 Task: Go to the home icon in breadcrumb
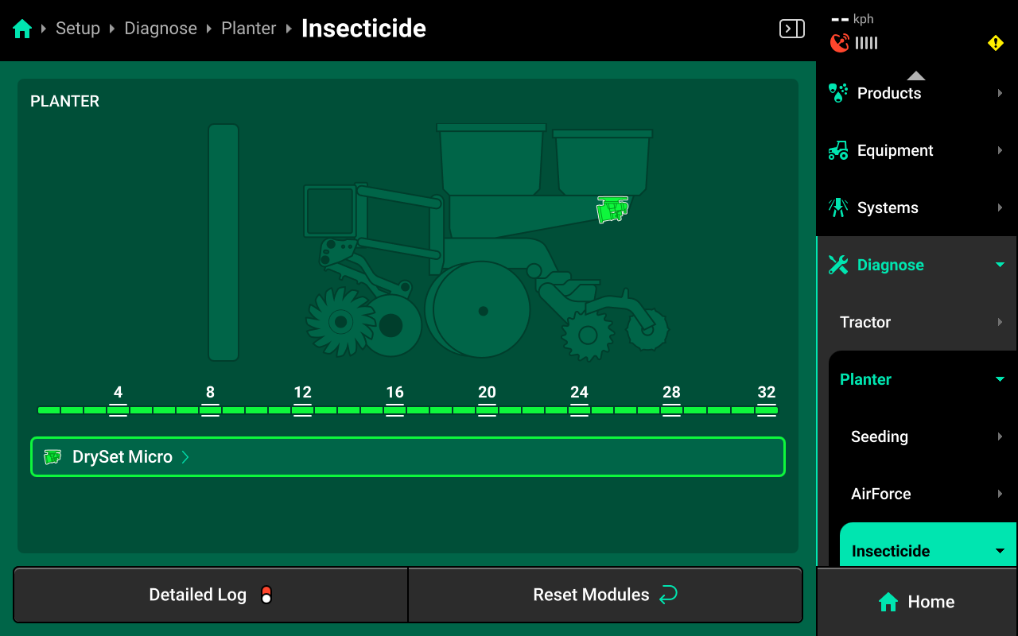pyautogui.click(x=22, y=29)
